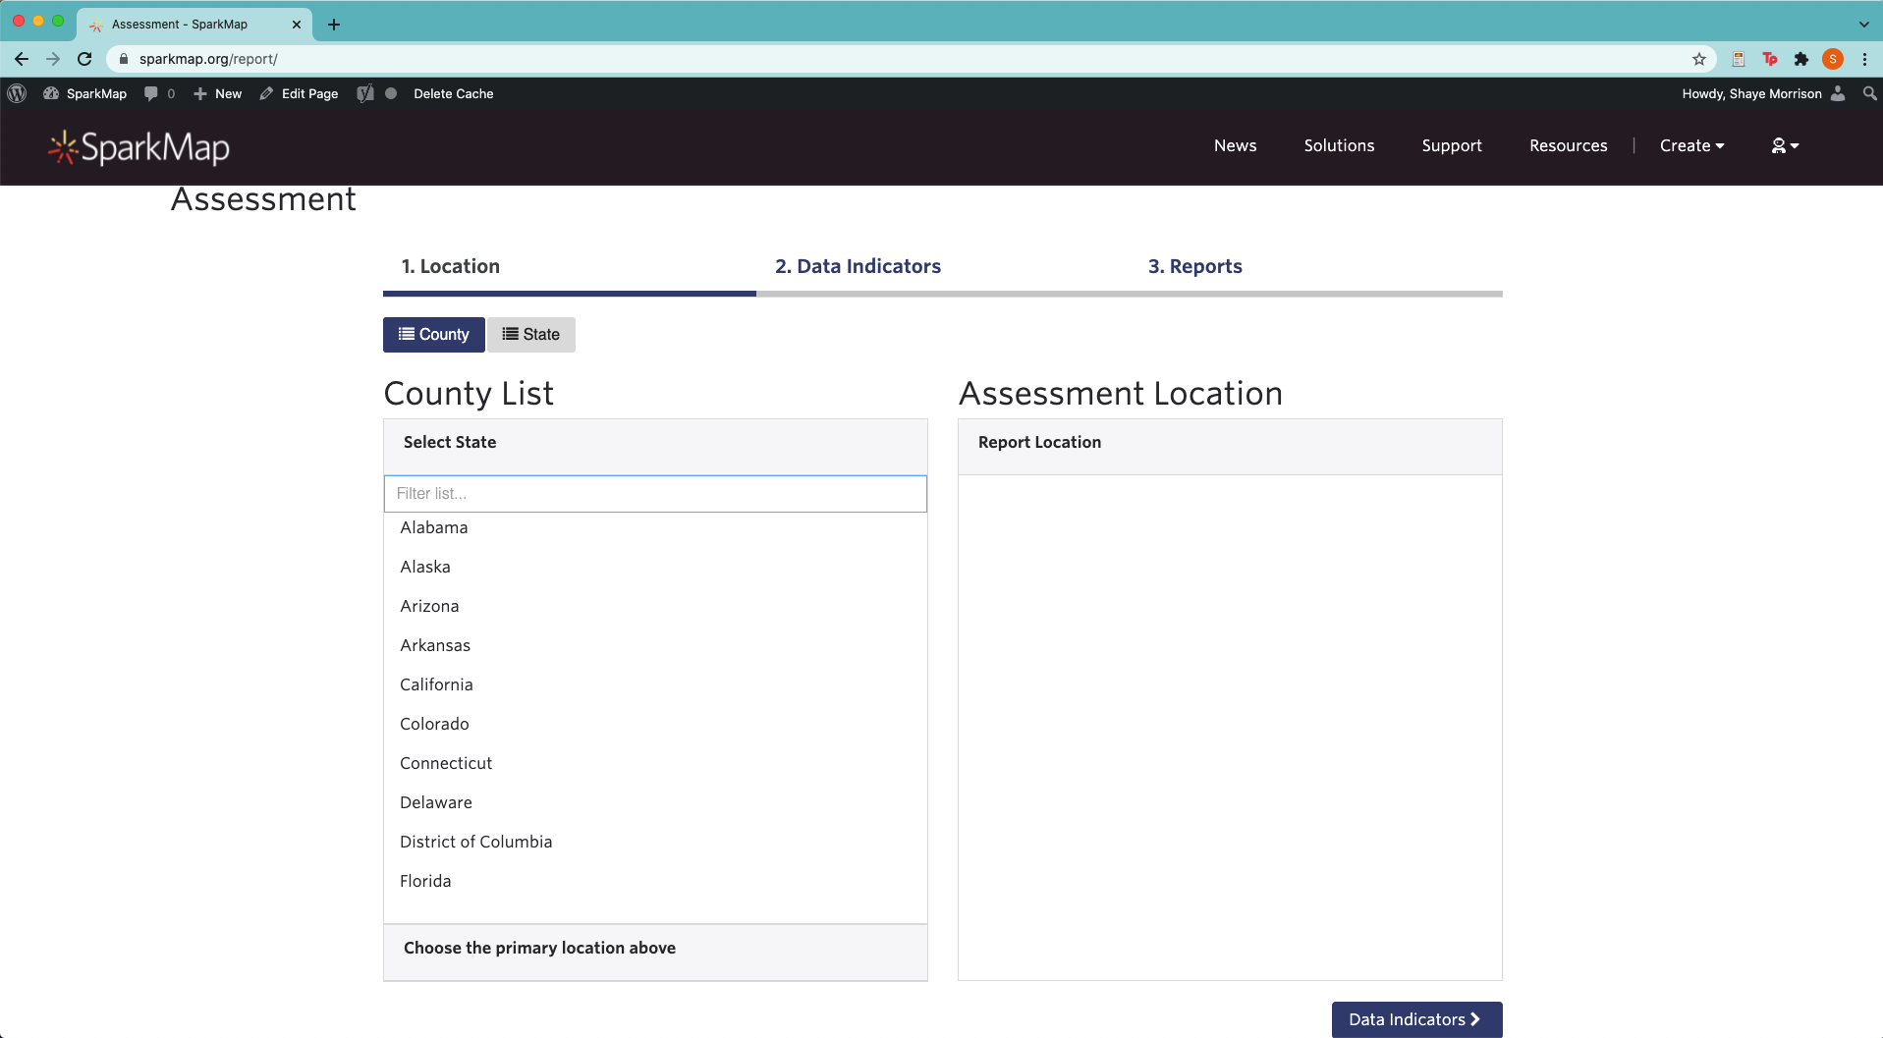Viewport: 1883px width, 1038px height.
Task: Click the Filter list input field
Action: tap(655, 494)
